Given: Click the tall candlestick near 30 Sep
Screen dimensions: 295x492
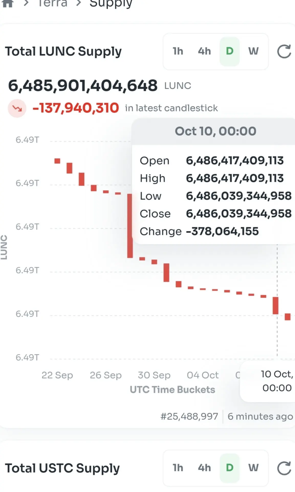Looking at the screenshot, I should [x=130, y=226].
